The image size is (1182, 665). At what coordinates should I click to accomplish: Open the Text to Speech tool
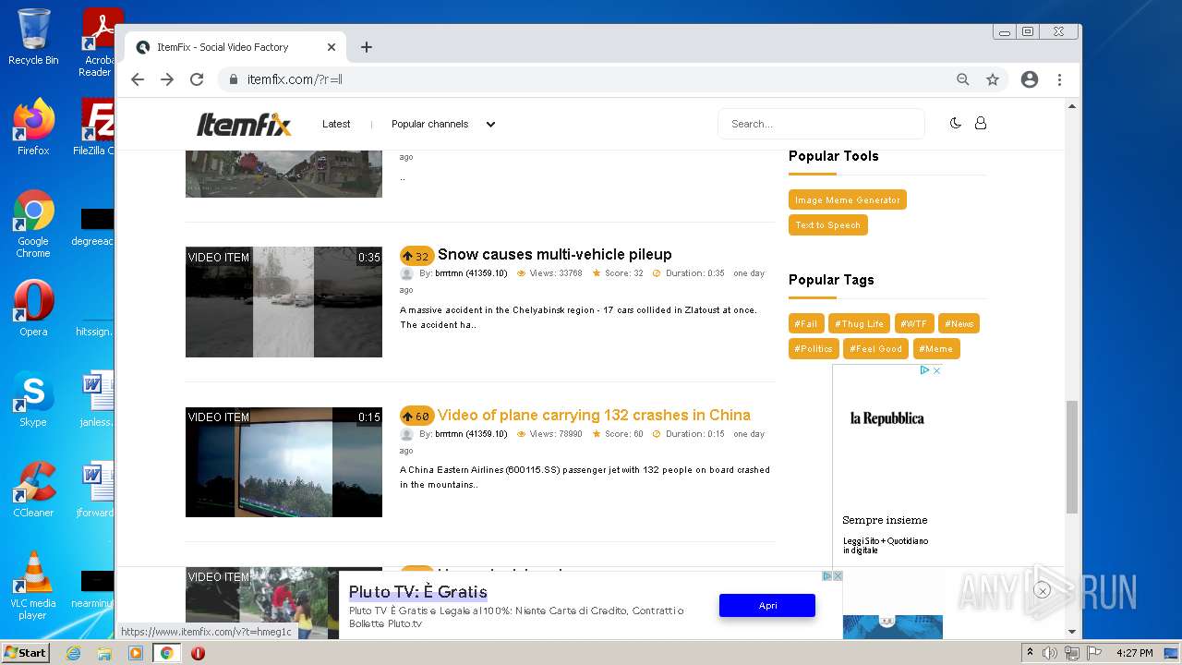[x=828, y=224]
